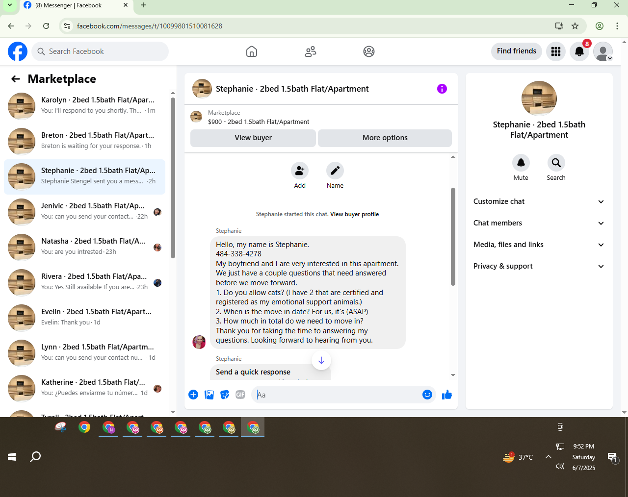This screenshot has width=628, height=497.
Task: Open Windows search on the taskbar
Action: click(x=35, y=457)
